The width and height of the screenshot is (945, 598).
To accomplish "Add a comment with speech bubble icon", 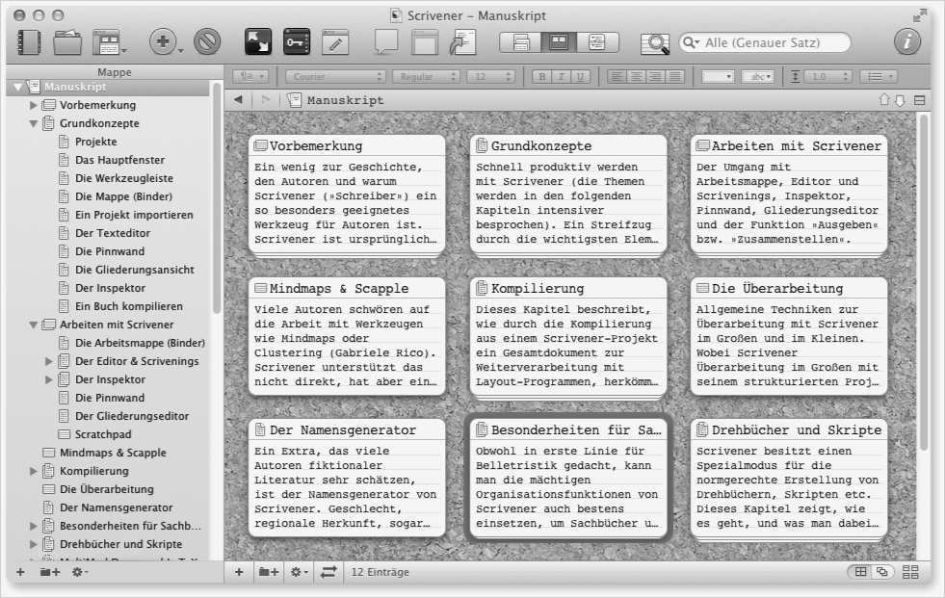I will (385, 42).
